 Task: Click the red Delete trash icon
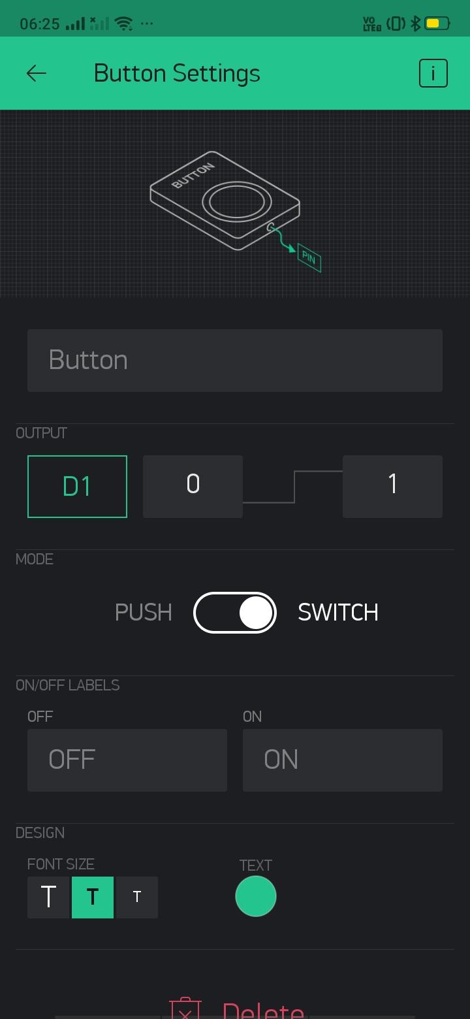click(x=185, y=1008)
